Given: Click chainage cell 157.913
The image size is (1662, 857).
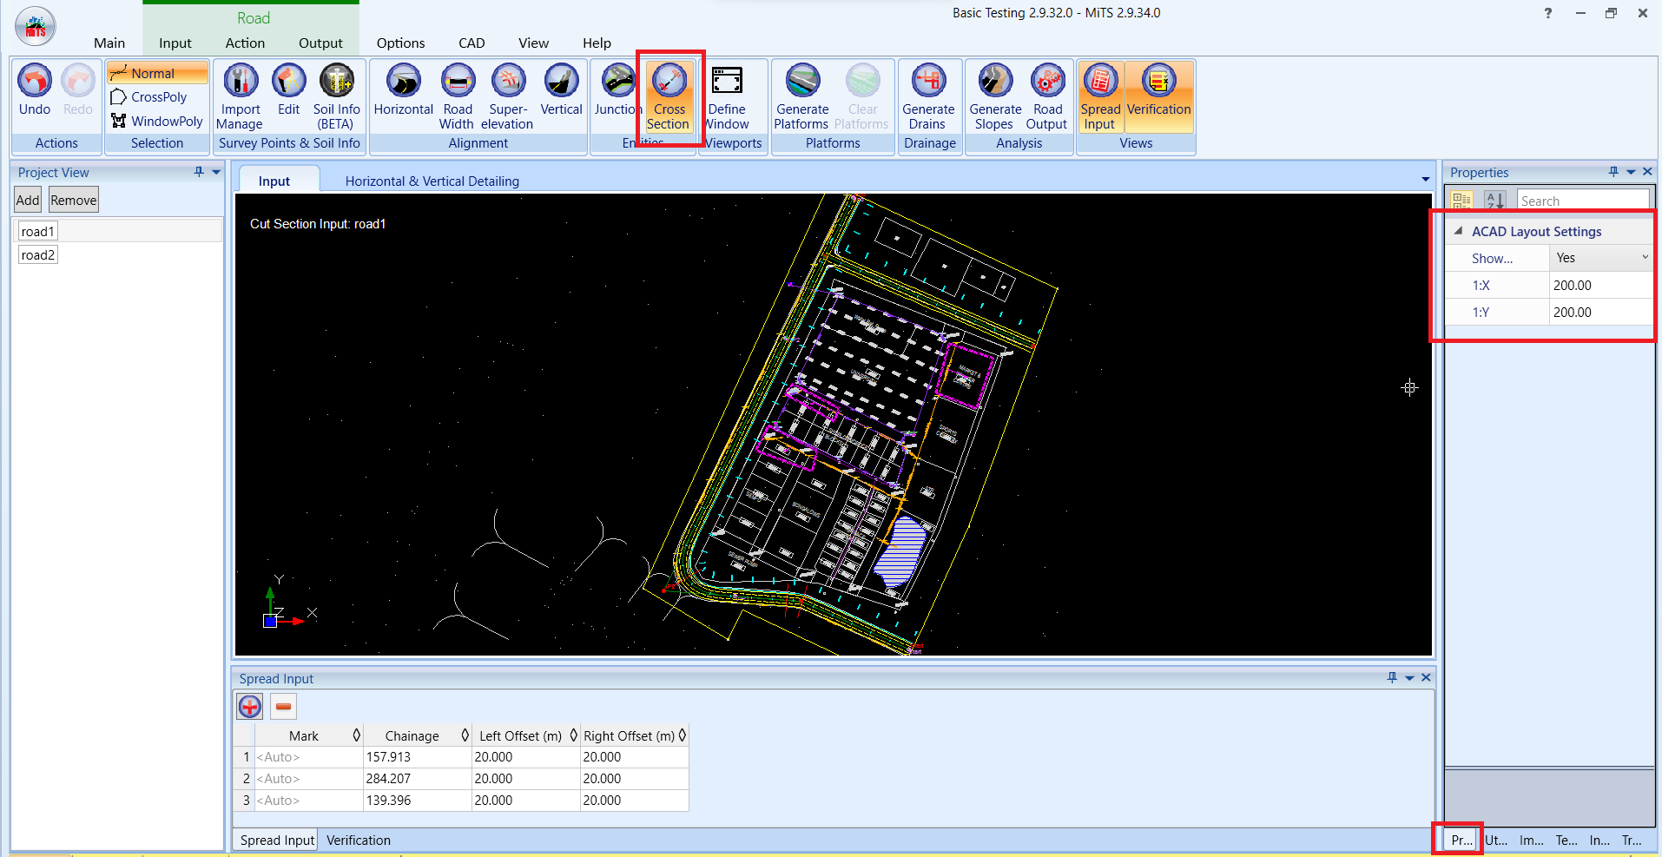Looking at the screenshot, I should tap(418, 757).
